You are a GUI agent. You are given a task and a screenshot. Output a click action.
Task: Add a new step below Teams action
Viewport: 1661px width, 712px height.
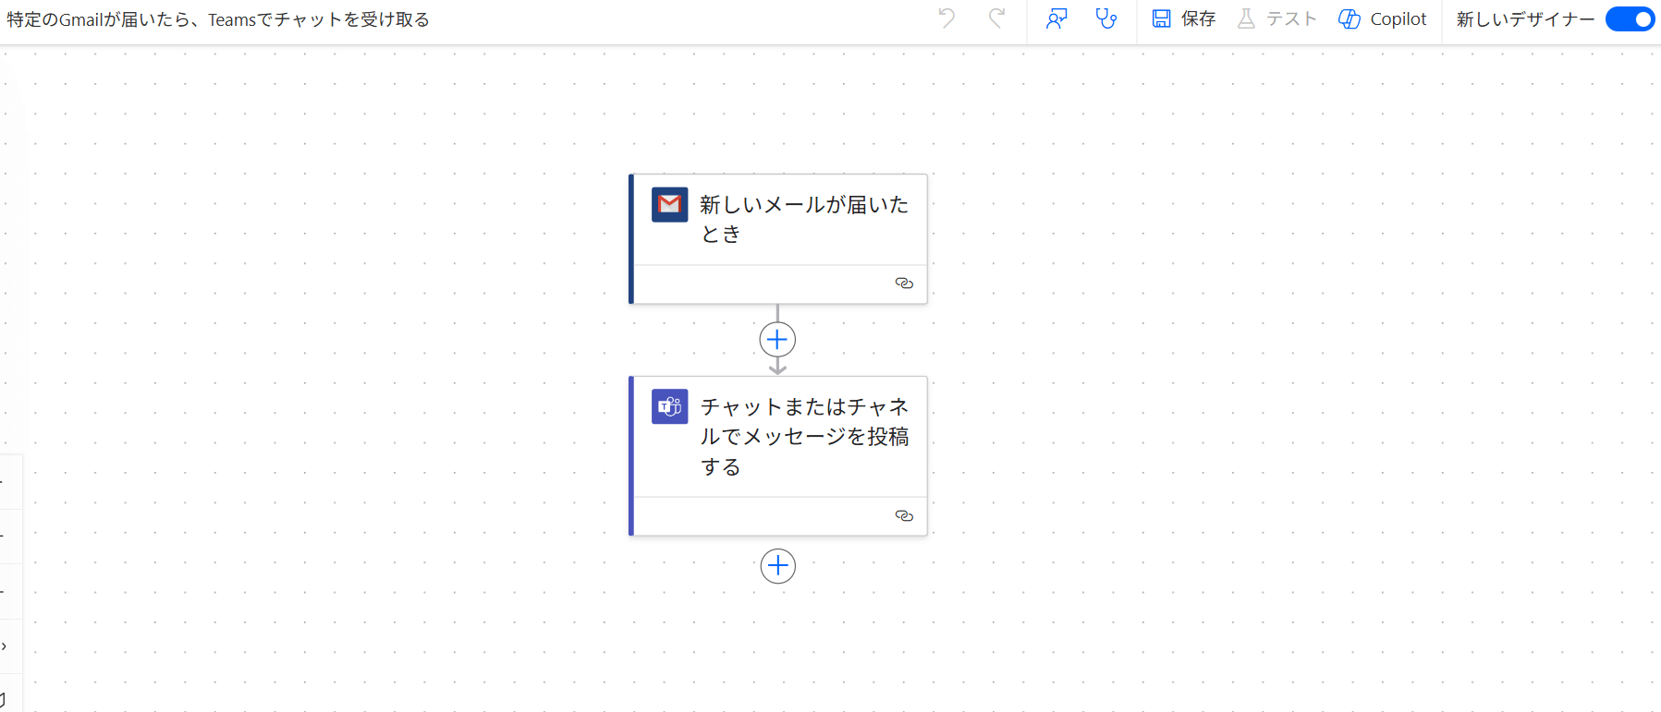point(778,565)
